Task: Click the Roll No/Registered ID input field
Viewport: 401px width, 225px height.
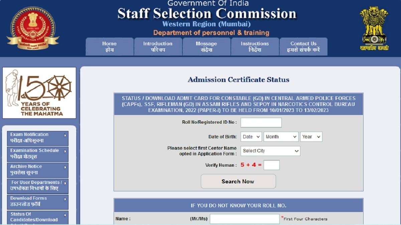Action: point(261,122)
